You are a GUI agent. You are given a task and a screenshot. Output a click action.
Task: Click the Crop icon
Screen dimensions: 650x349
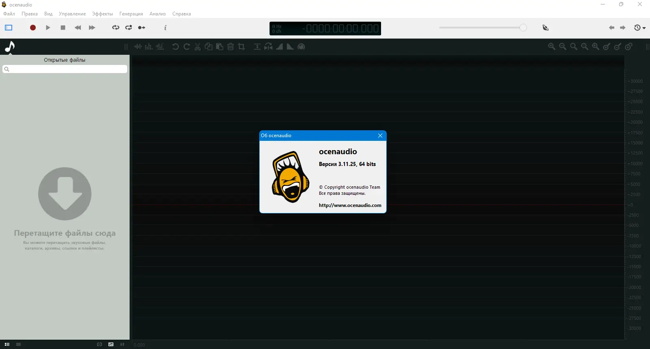click(241, 47)
